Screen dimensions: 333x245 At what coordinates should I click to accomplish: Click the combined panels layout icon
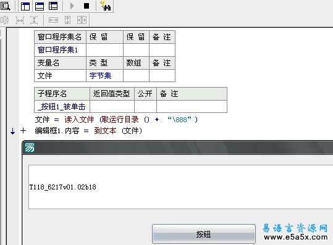coord(53,6)
